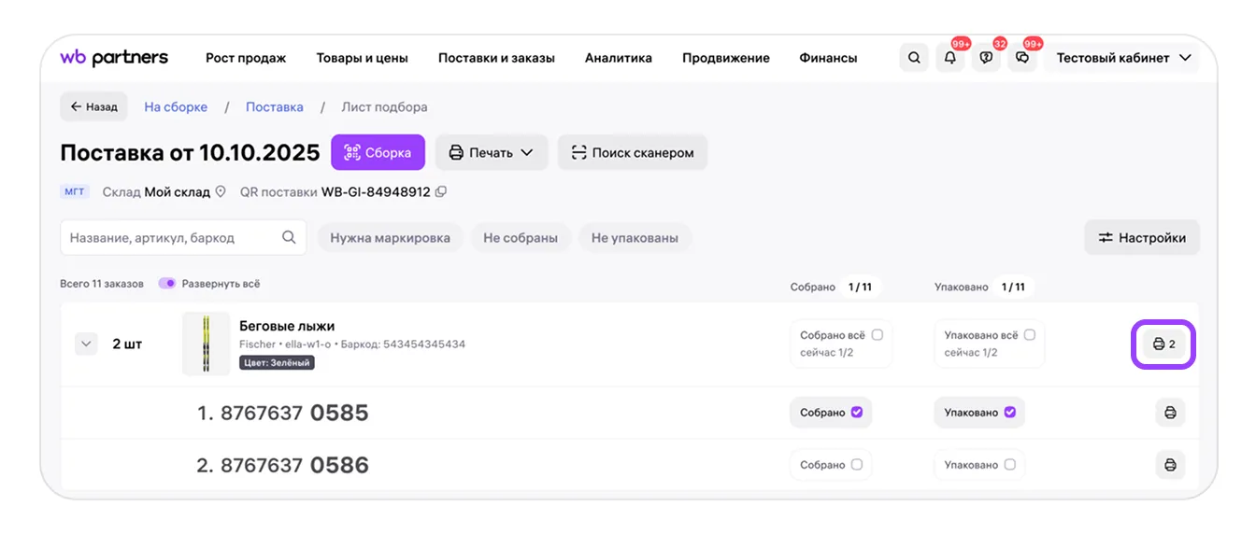The height and width of the screenshot is (534, 1256).
Task: Print stickers for order 8767637 0586
Action: [x=1169, y=465]
